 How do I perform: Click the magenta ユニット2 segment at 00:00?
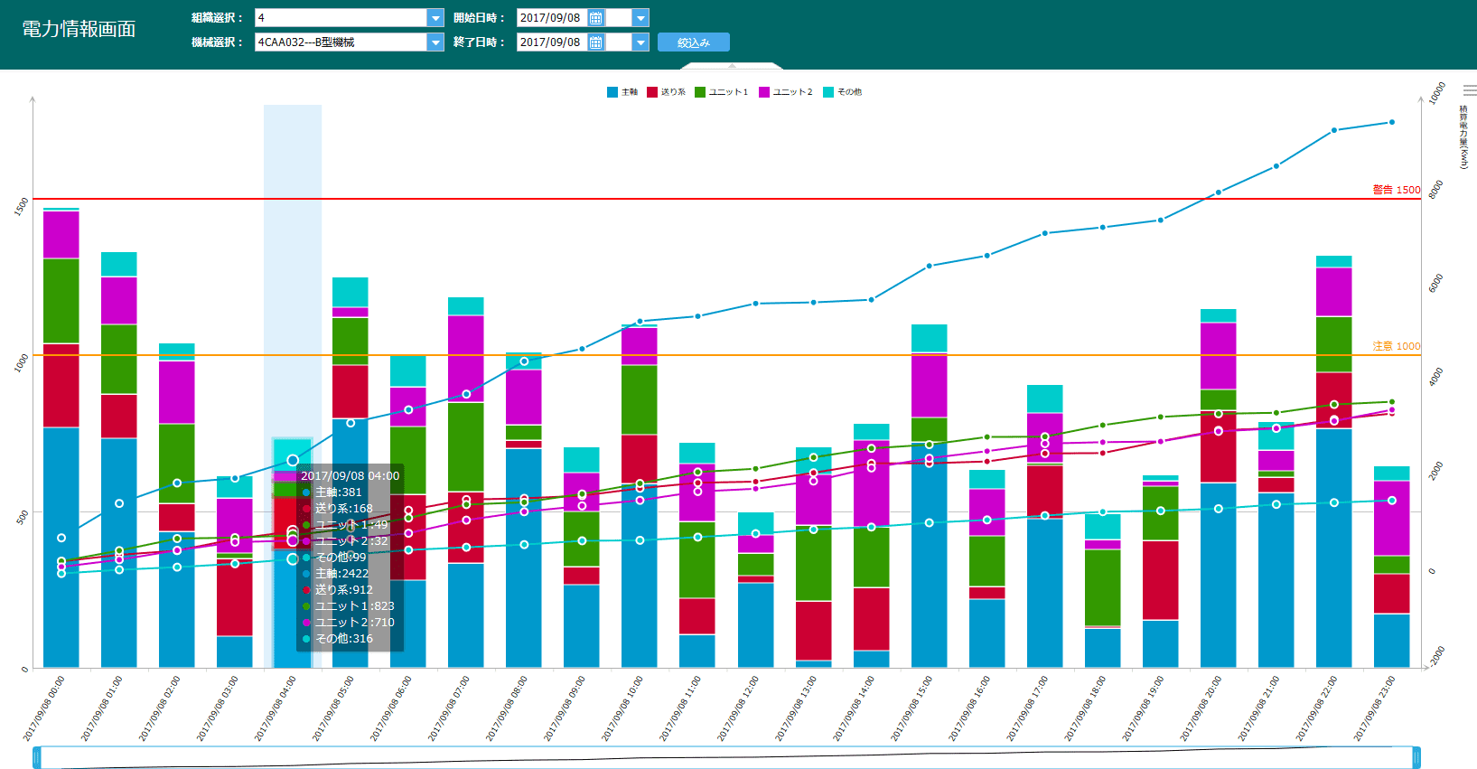(61, 235)
